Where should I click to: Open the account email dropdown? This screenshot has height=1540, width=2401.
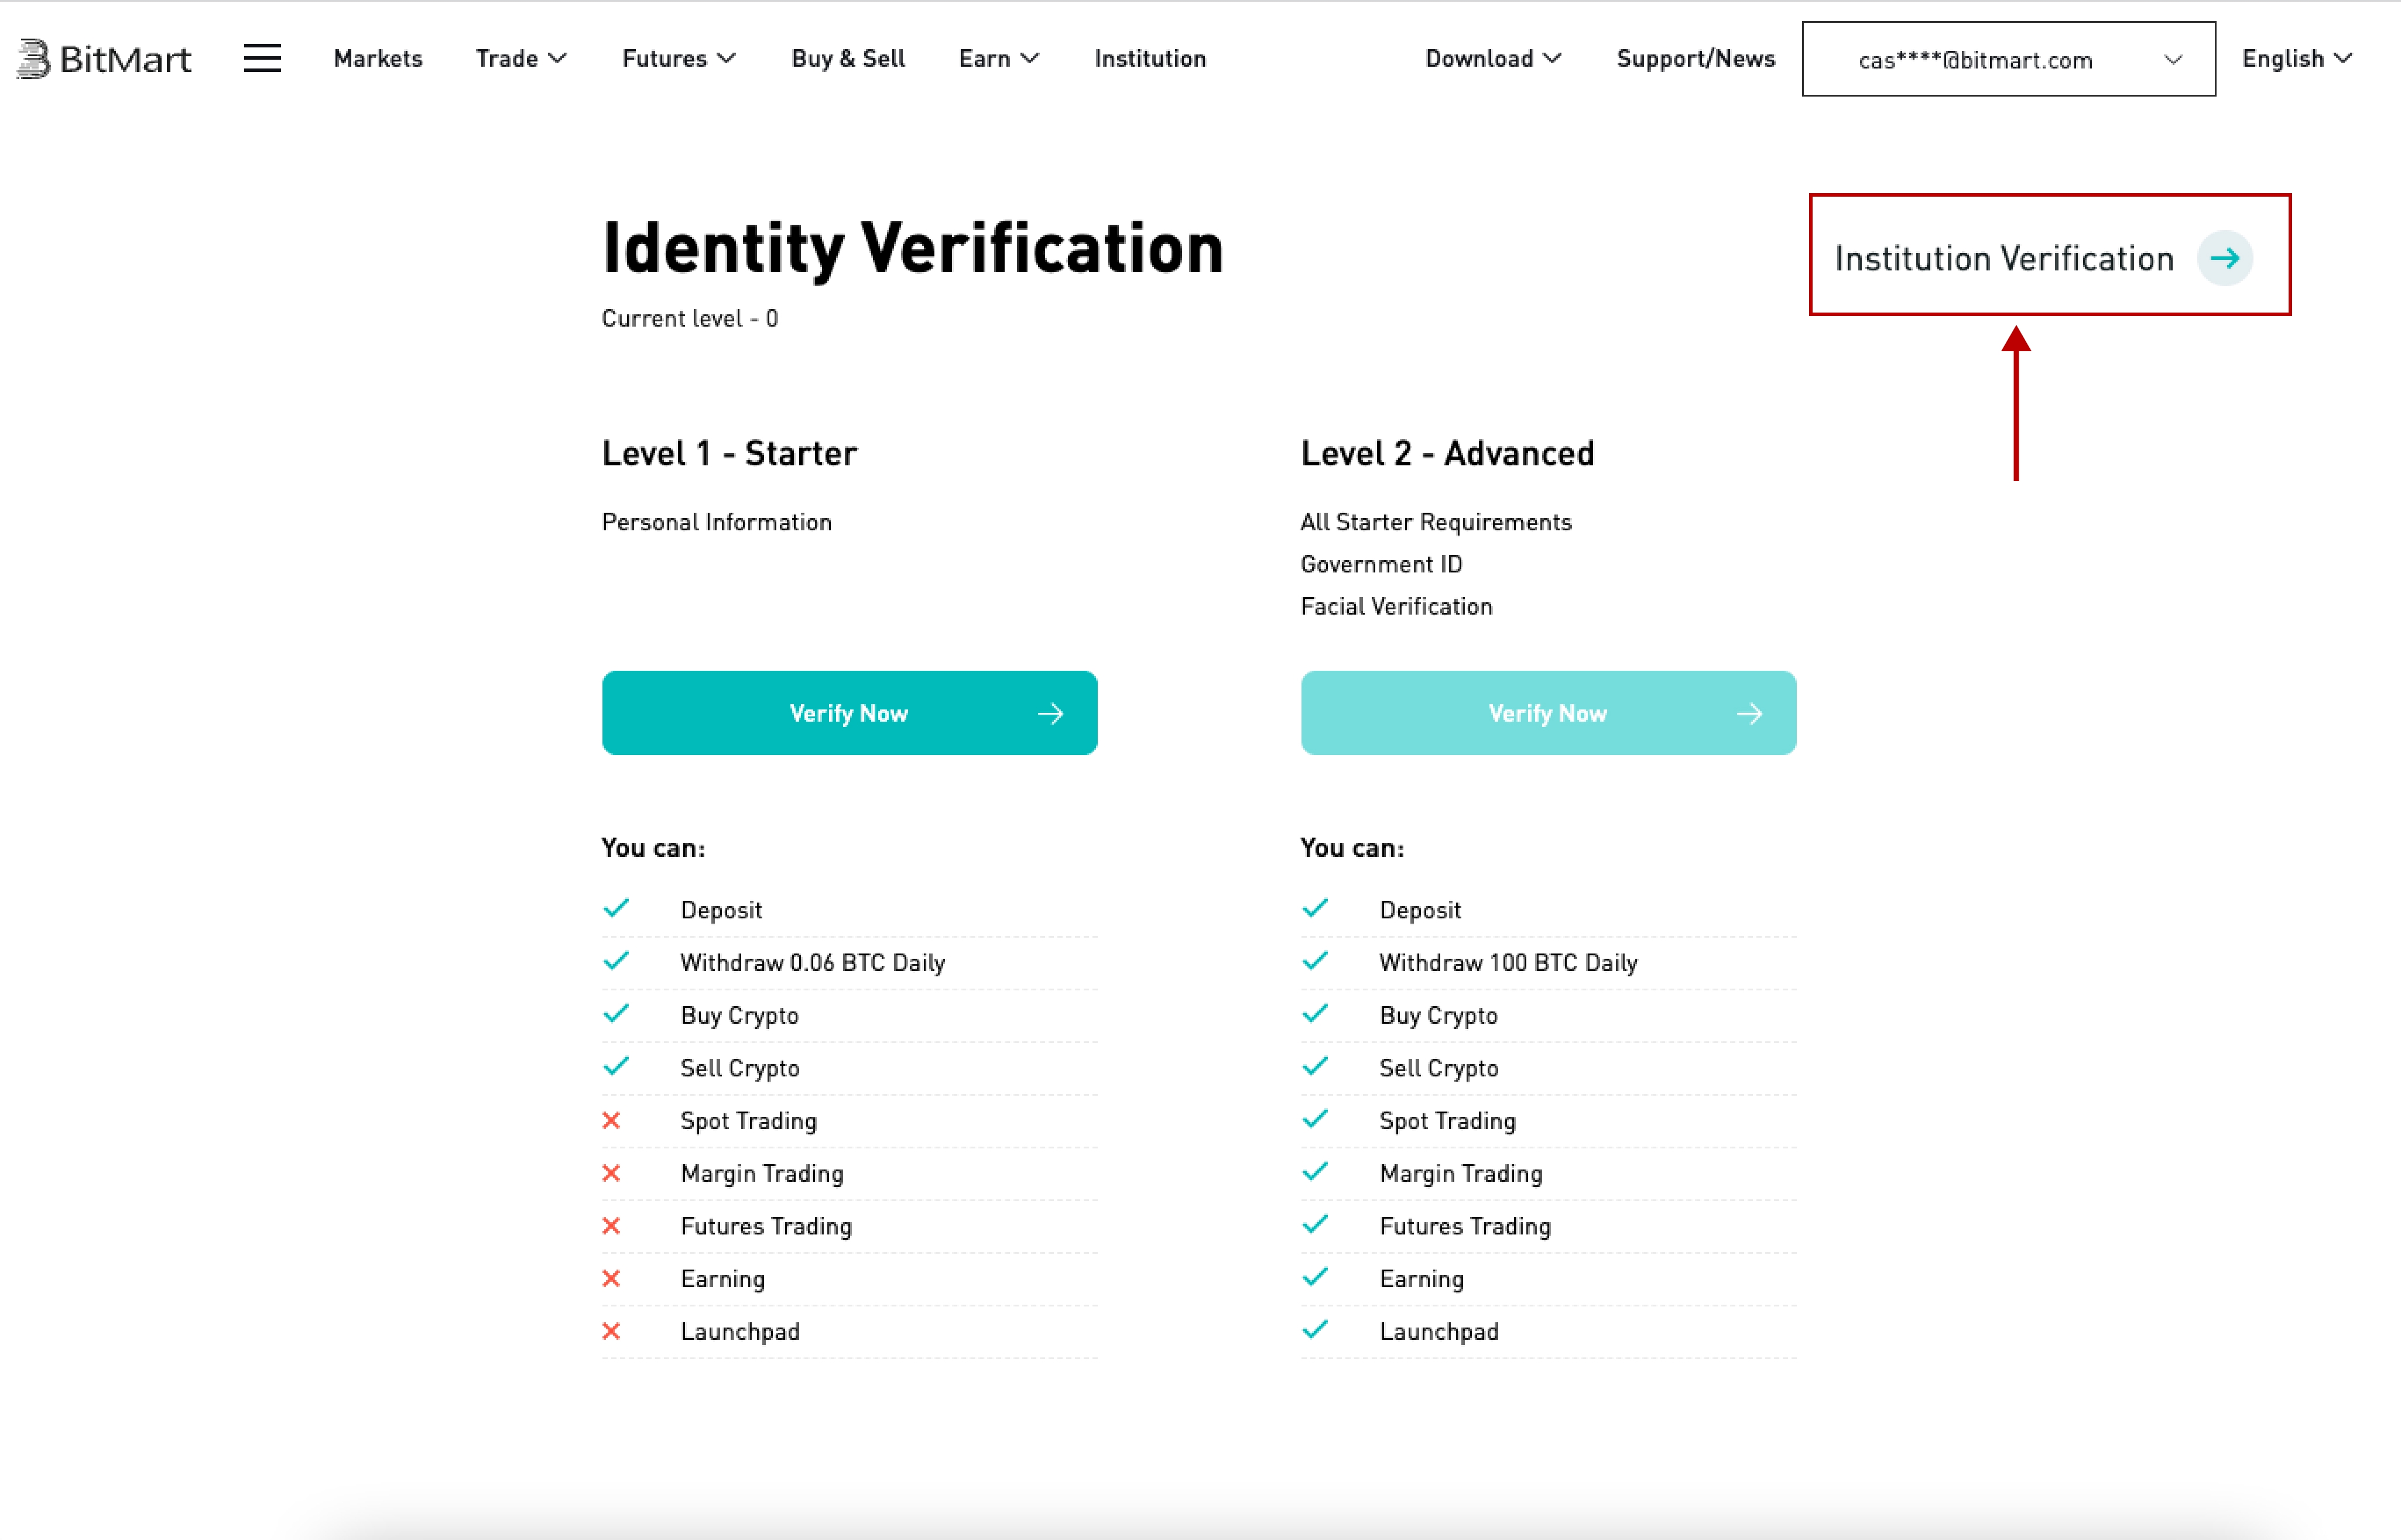pyautogui.click(x=2008, y=60)
